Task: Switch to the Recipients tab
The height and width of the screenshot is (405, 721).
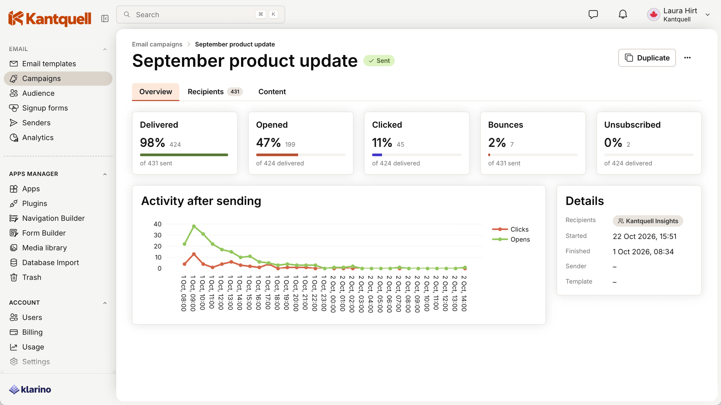Action: [215, 92]
